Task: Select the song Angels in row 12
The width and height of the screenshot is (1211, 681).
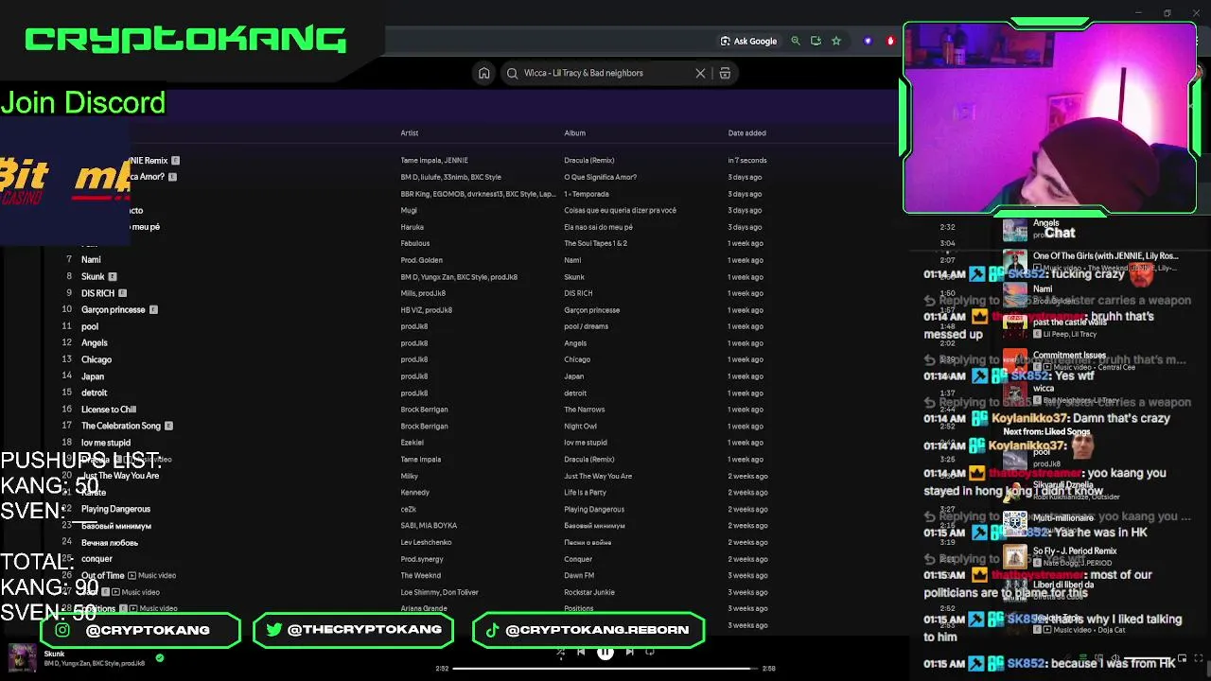Action: point(94,343)
